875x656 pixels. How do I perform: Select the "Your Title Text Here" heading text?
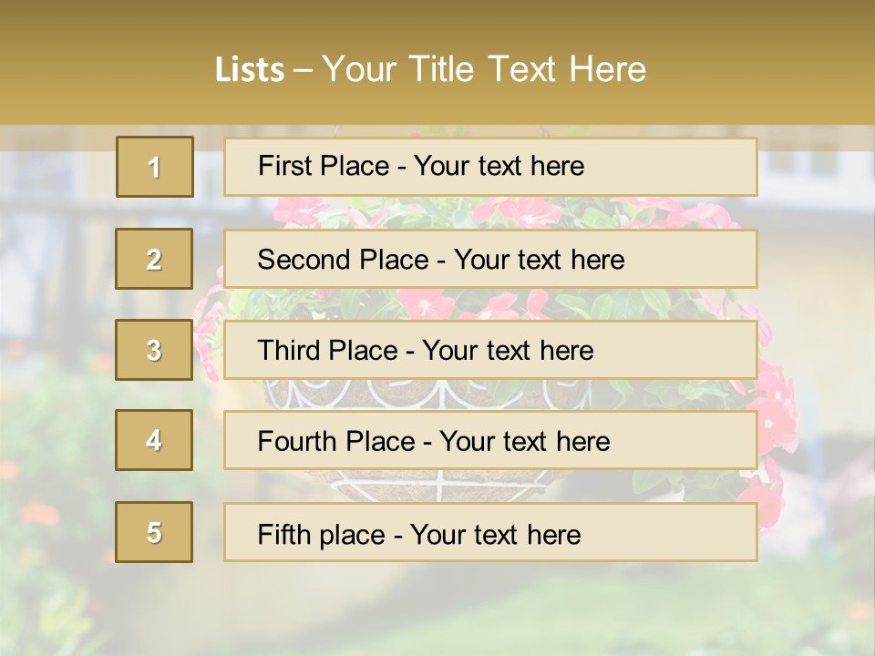click(484, 69)
